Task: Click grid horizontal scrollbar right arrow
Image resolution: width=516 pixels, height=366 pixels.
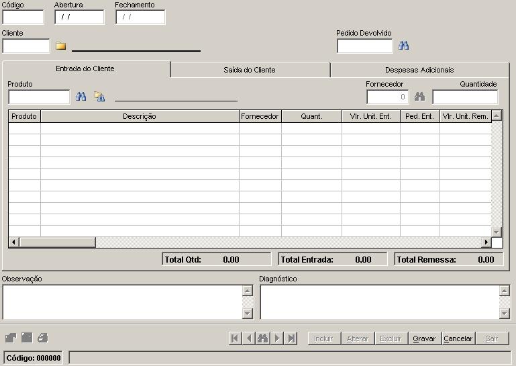Action: click(486, 242)
